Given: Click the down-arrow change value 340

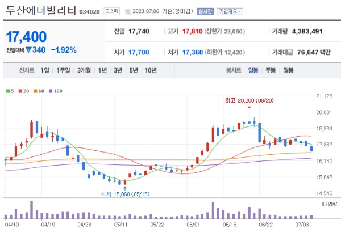Looking at the screenshot, I should point(36,50).
